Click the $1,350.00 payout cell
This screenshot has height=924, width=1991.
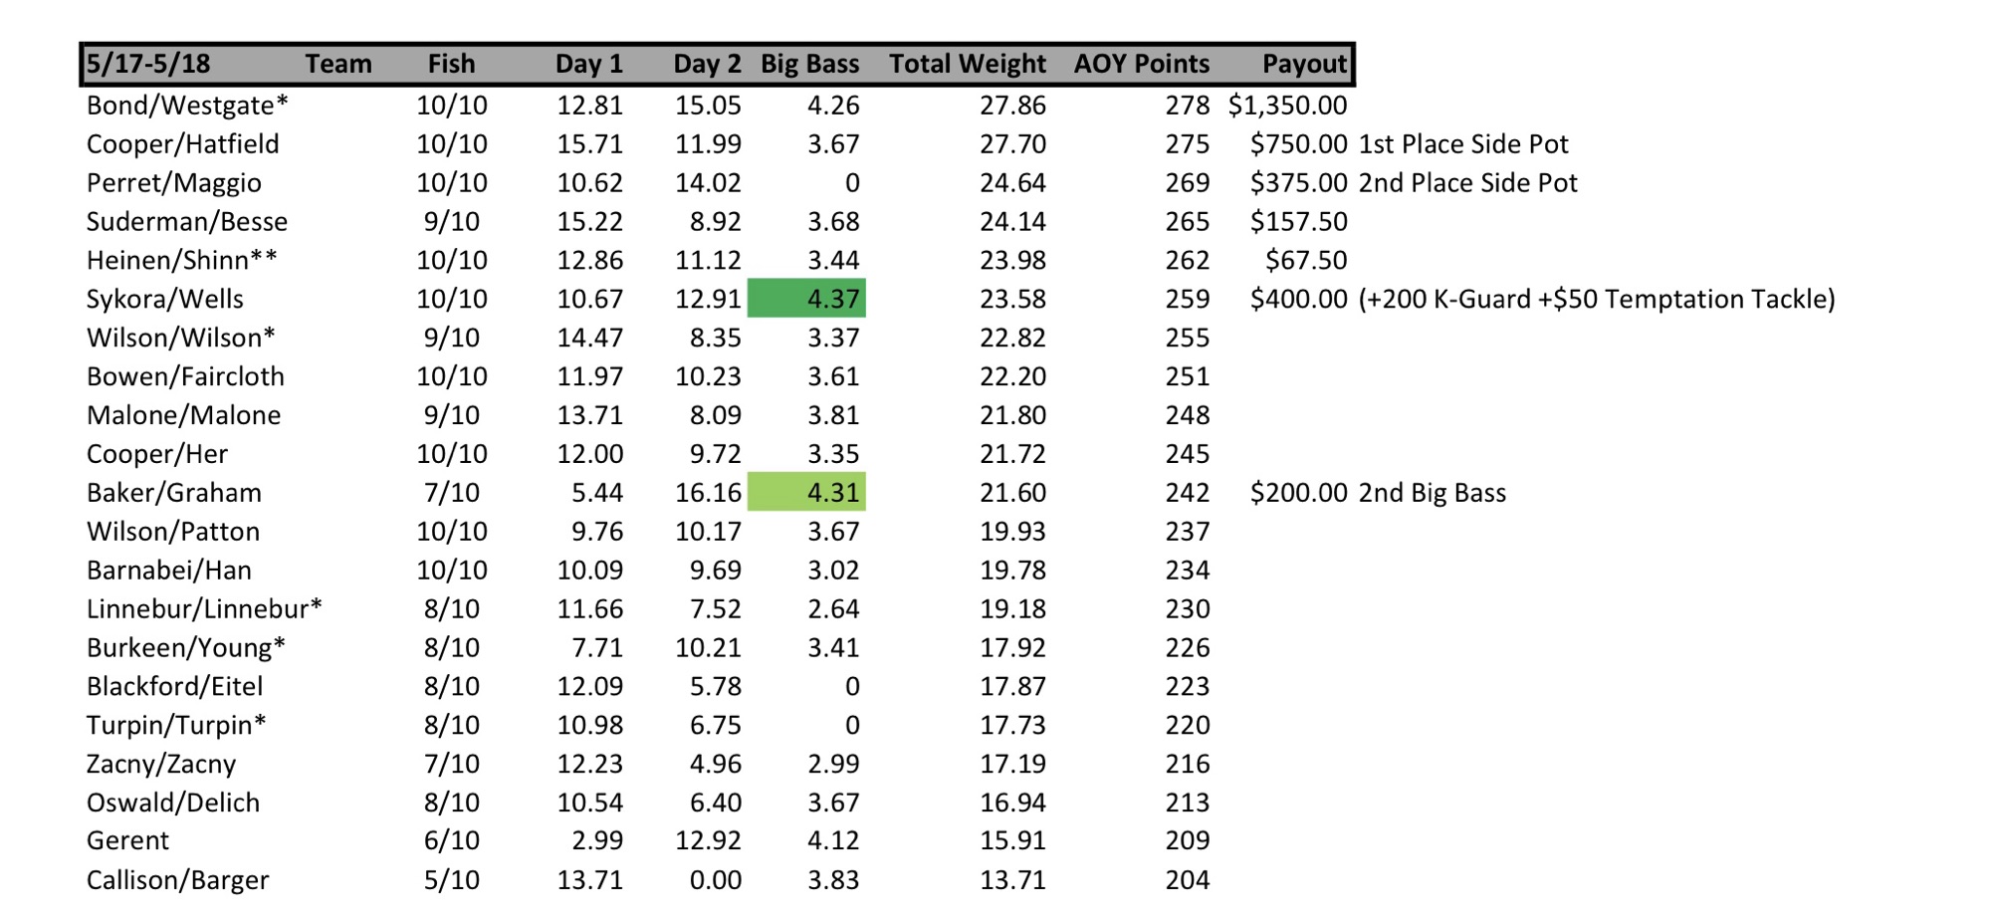coord(1287,106)
